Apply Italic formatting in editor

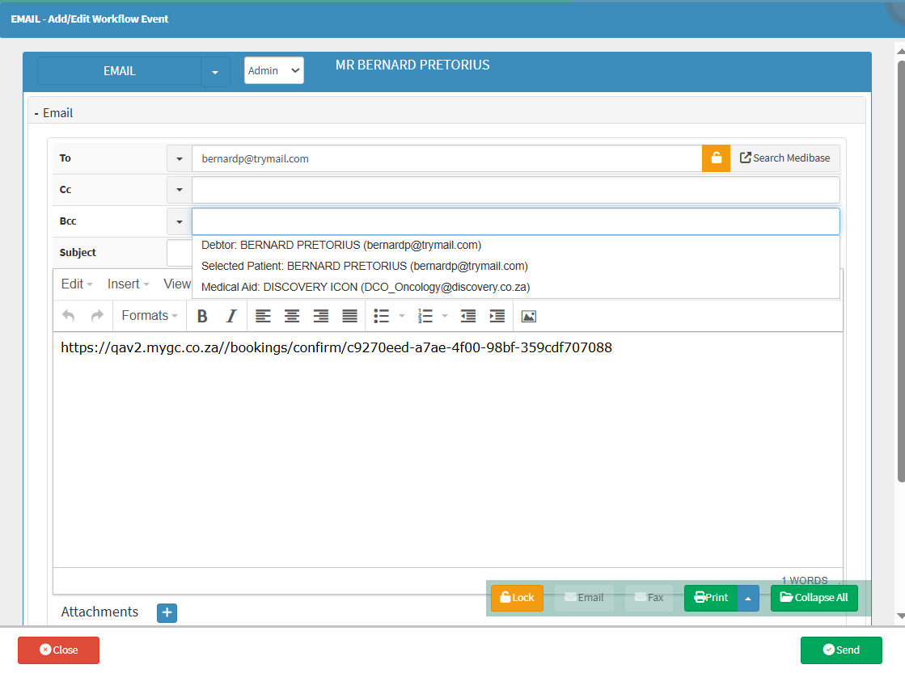[230, 316]
